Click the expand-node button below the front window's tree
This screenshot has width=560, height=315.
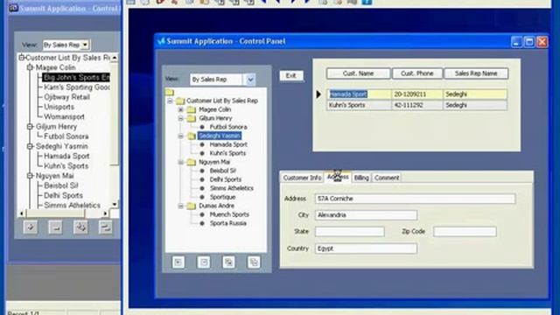pyautogui.click(x=178, y=262)
